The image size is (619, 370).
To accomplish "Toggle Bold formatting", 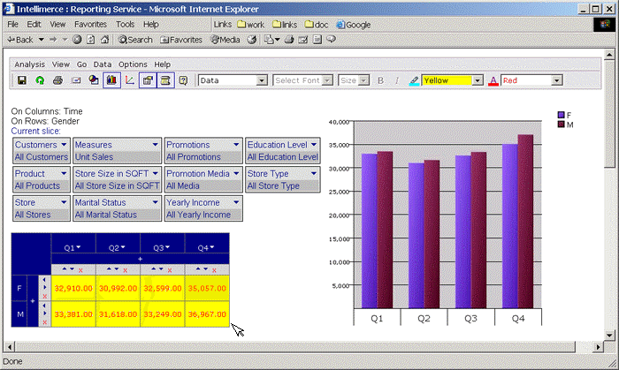I will click(x=380, y=80).
